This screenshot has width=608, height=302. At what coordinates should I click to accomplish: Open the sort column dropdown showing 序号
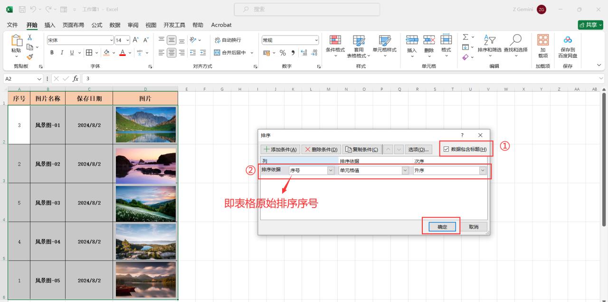331,170
